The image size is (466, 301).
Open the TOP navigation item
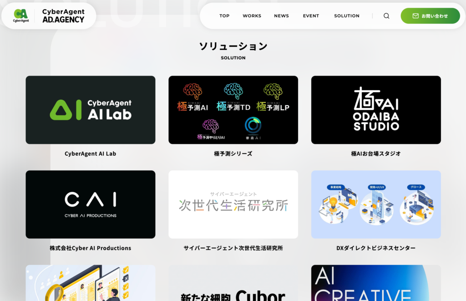[x=224, y=16]
